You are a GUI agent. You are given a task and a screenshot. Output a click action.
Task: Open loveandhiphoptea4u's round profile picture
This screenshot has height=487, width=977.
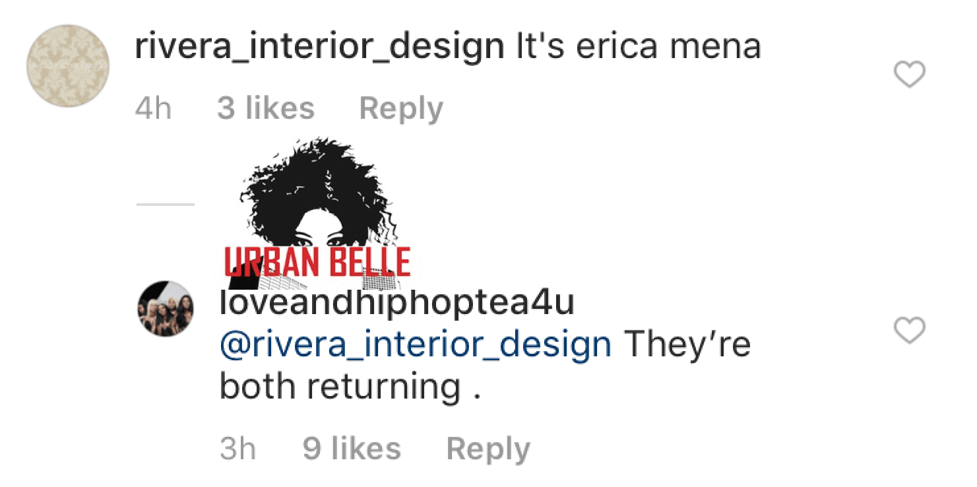coord(166,309)
